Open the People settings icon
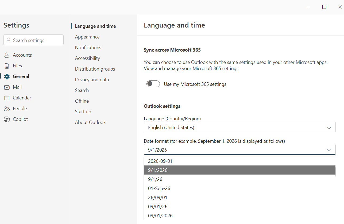The image size is (344, 224). pyautogui.click(x=7, y=108)
